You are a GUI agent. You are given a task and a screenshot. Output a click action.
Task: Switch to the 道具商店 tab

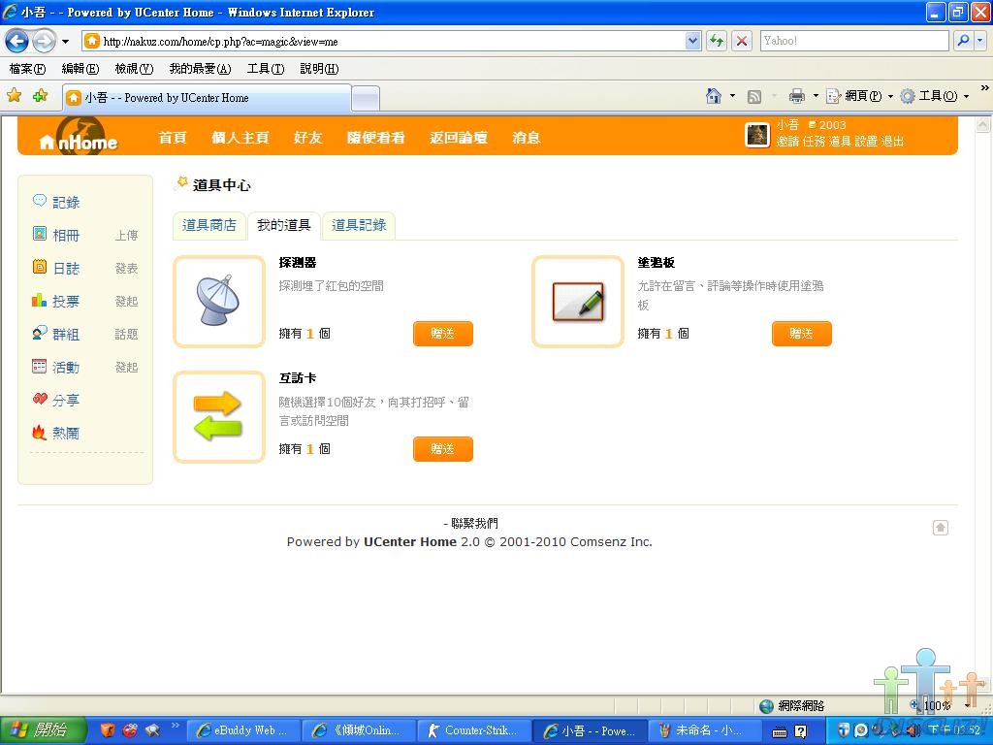click(x=209, y=225)
